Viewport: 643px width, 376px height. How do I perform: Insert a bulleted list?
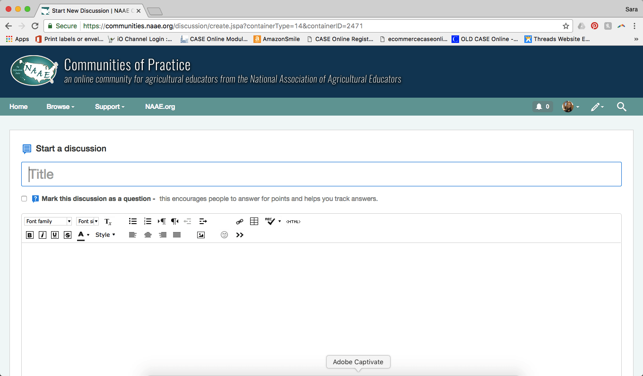pyautogui.click(x=133, y=221)
